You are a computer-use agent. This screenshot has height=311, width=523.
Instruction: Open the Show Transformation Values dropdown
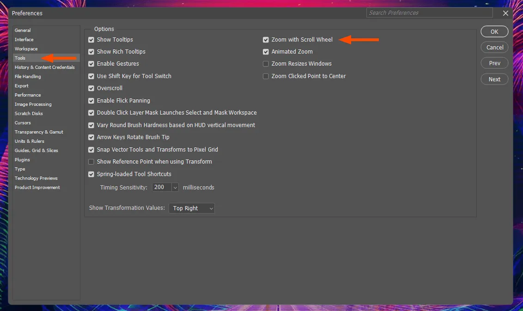(x=192, y=208)
